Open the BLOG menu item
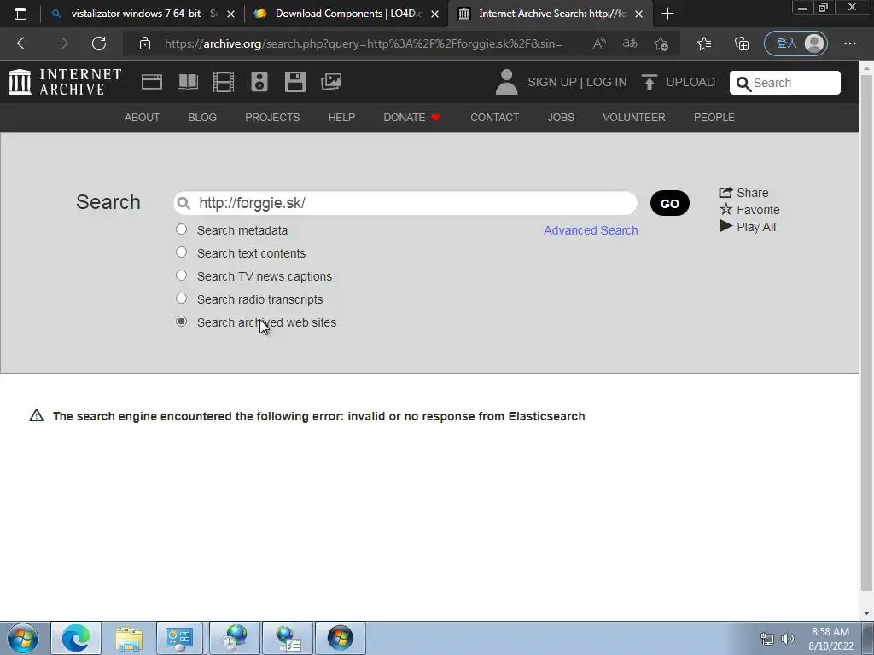874x655 pixels. click(201, 118)
